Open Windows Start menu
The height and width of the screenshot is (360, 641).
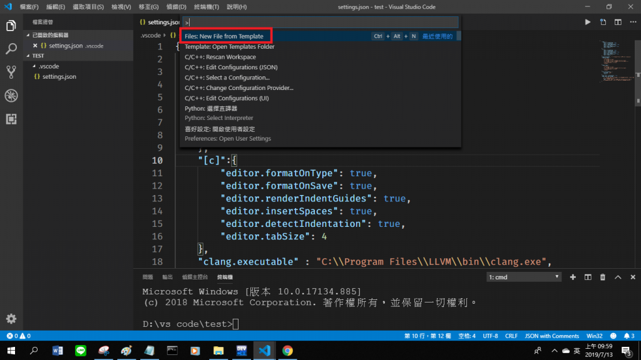coord(11,351)
